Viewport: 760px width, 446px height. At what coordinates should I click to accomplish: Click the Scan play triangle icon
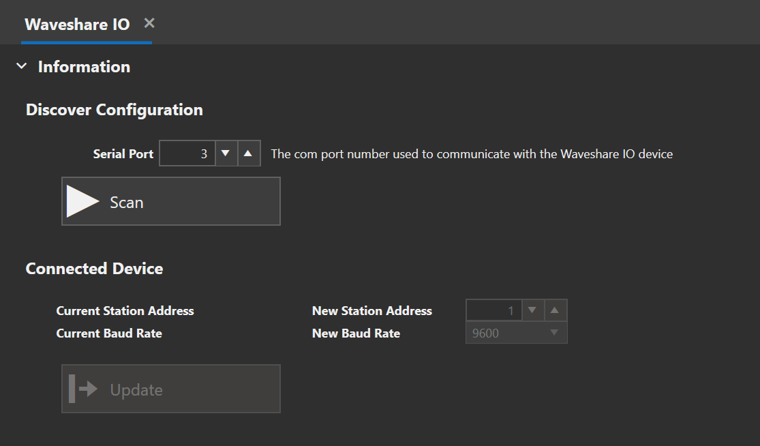coord(83,201)
